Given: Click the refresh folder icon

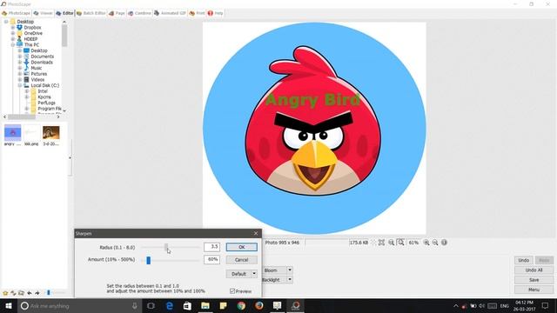Looking at the screenshot, I should click(13, 293).
